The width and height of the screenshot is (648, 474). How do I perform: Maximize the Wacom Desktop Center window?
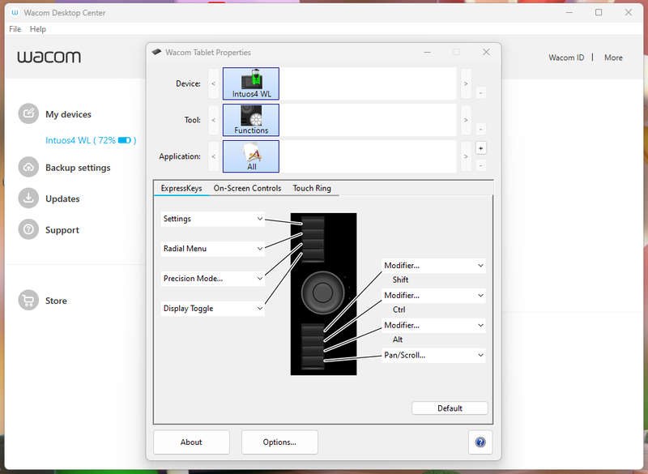pos(599,12)
